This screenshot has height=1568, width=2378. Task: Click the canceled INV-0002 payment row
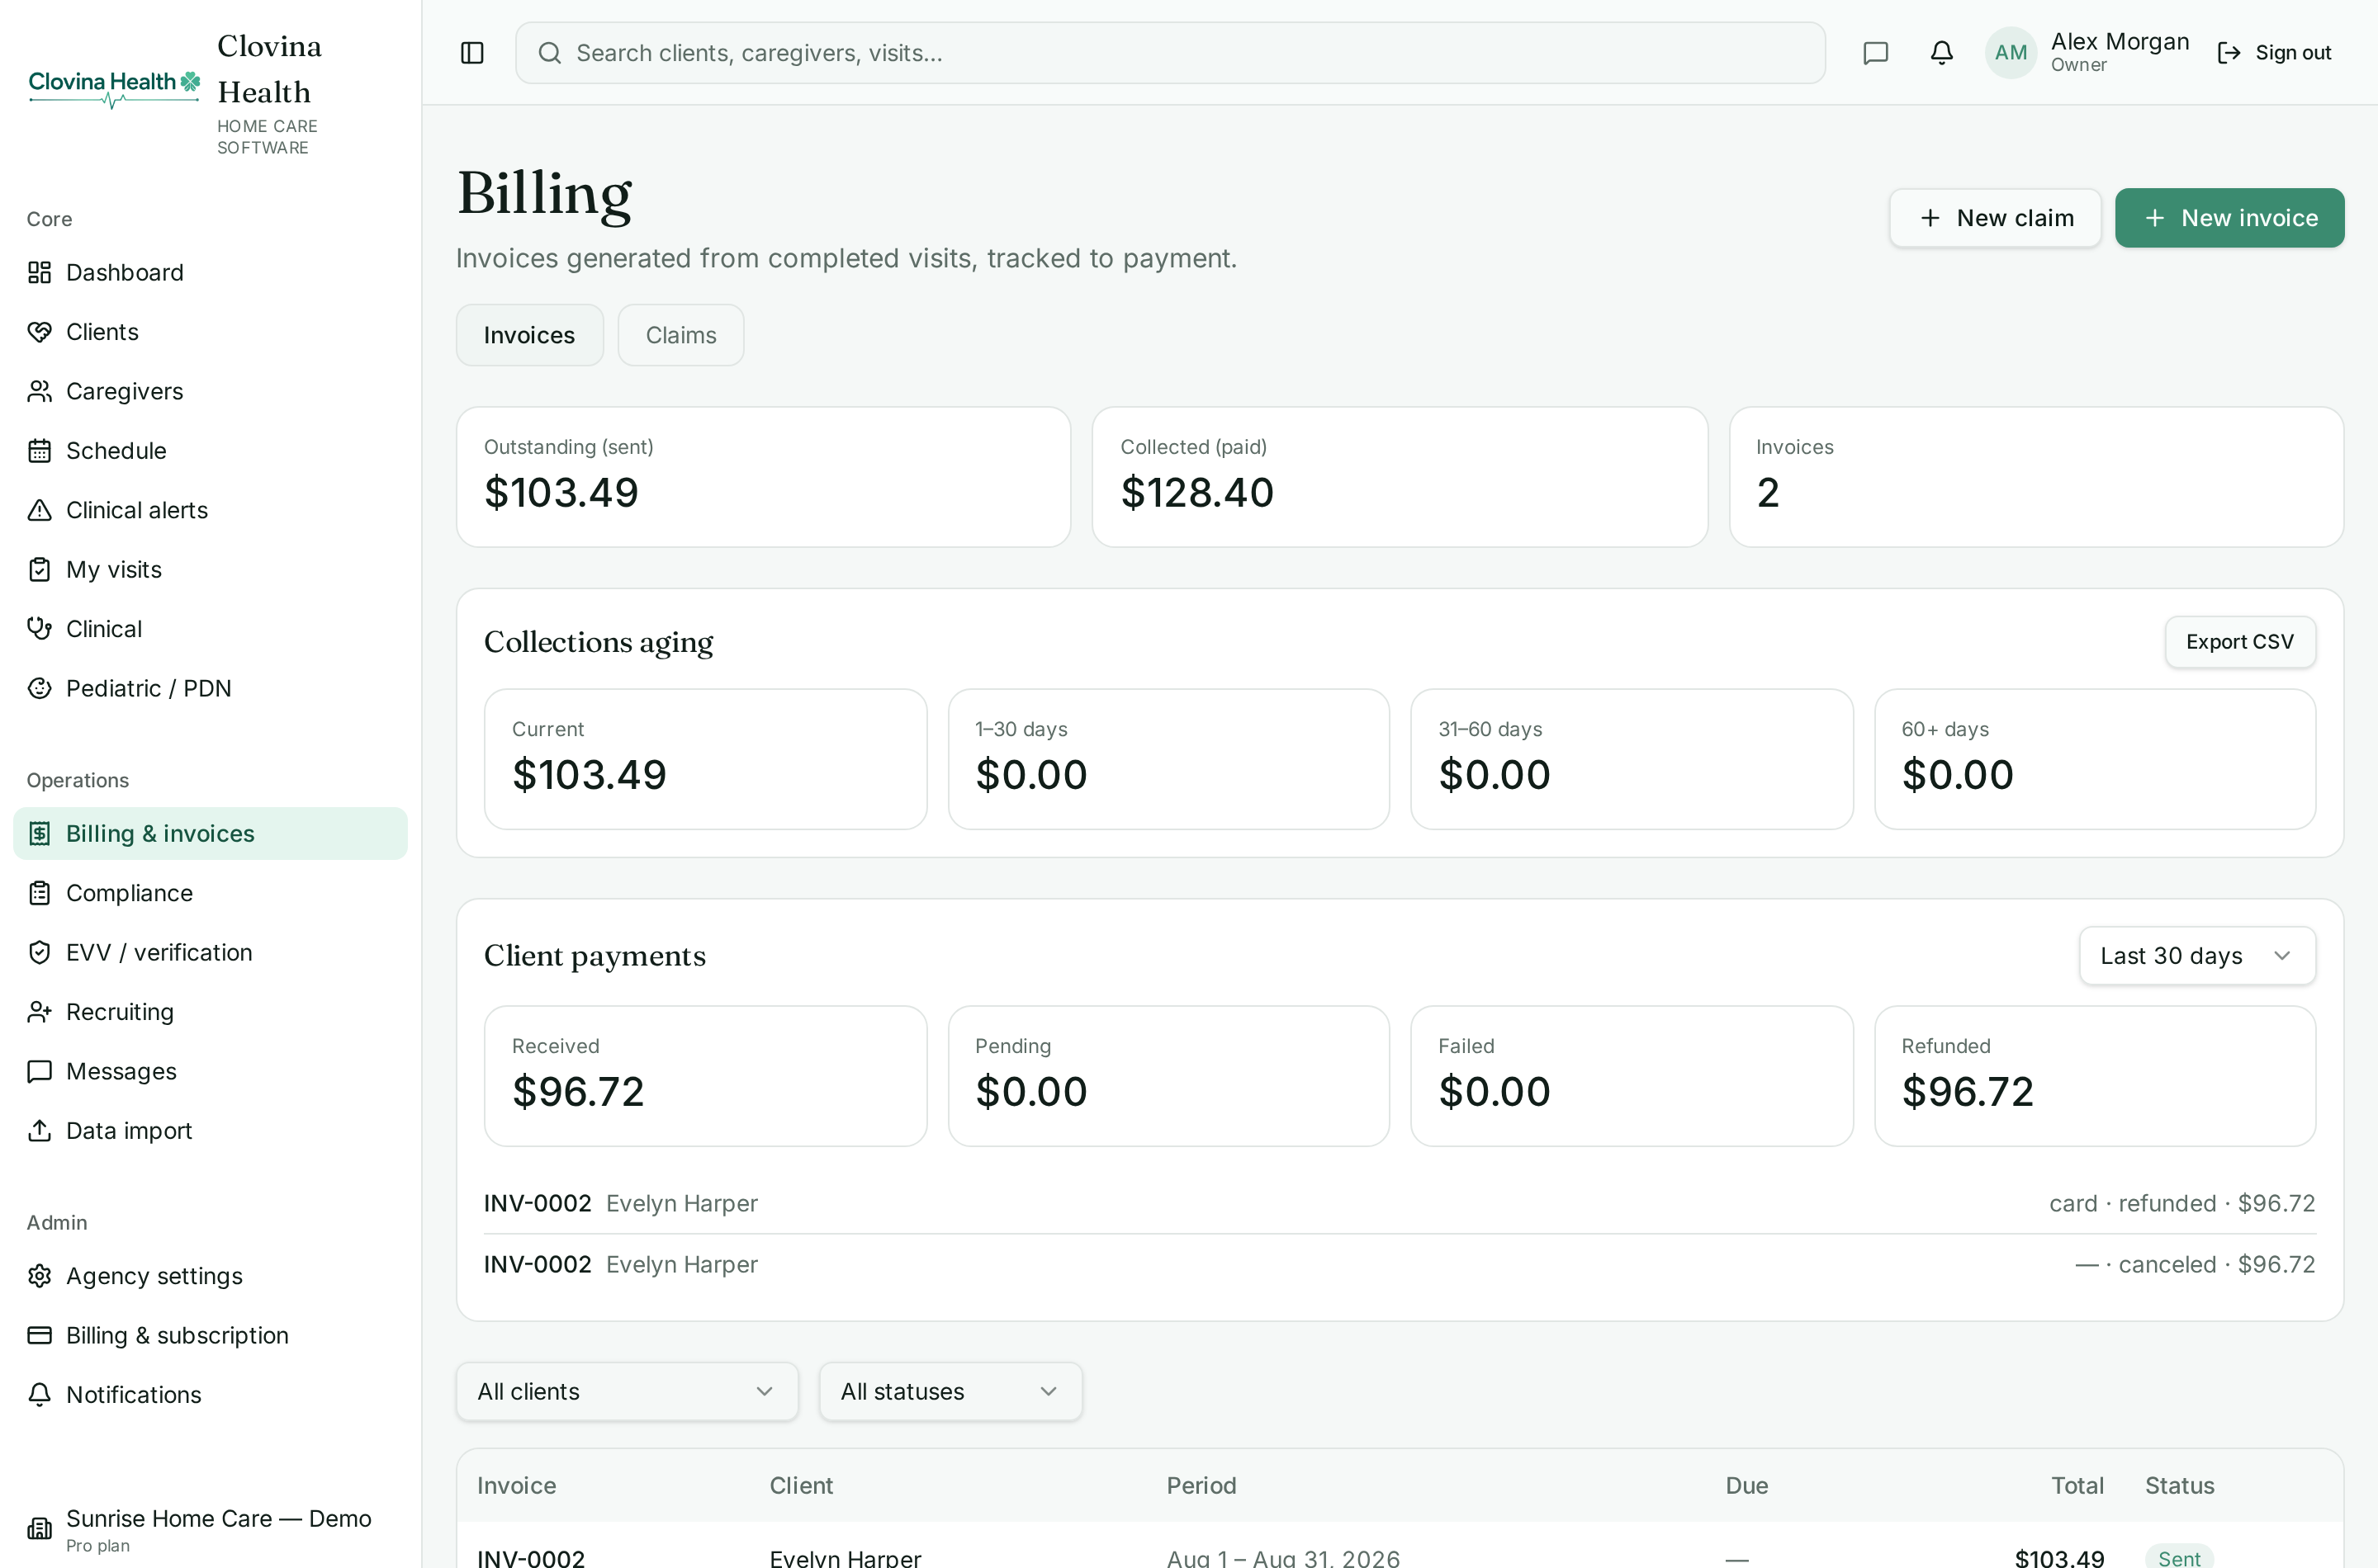[x=1400, y=1264]
